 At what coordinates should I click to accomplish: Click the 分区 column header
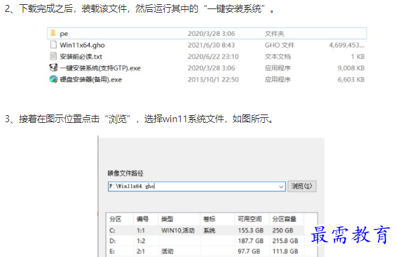pos(116,219)
